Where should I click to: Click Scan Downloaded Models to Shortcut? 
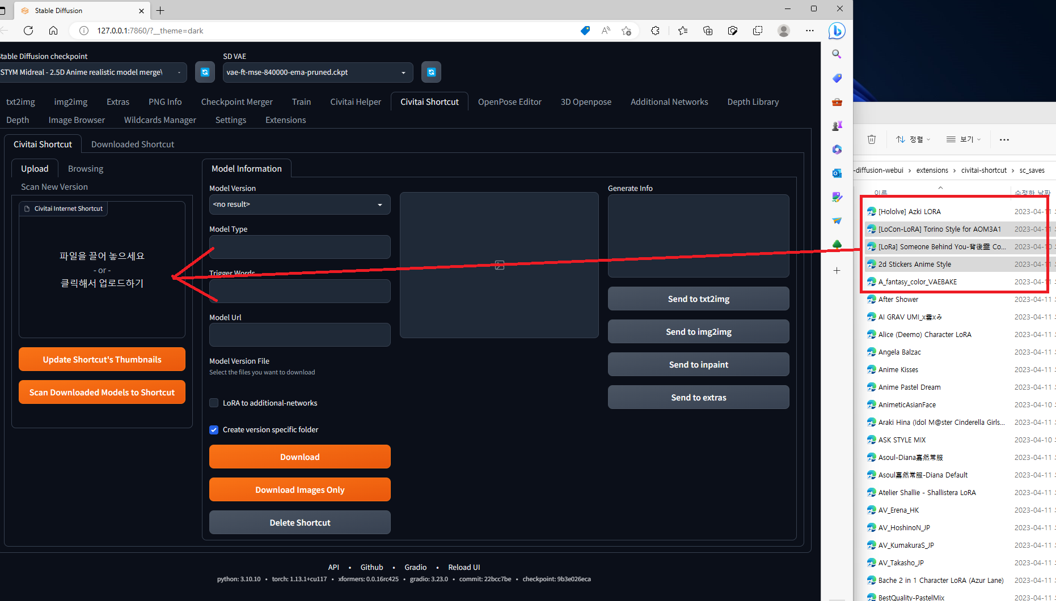102,392
